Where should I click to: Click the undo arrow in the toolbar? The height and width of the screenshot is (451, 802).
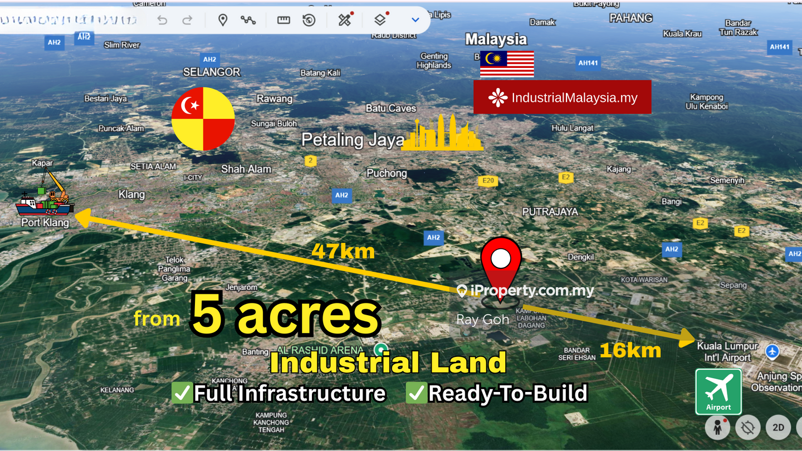(x=162, y=21)
